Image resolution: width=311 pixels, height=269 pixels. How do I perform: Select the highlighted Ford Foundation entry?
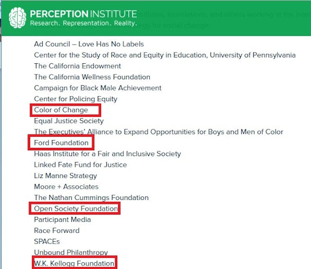click(61, 143)
